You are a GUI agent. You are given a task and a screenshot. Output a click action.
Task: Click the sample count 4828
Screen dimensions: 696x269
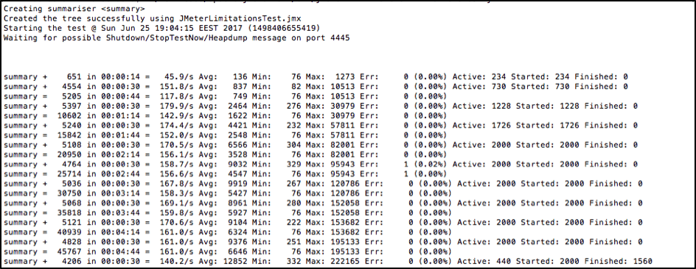click(72, 242)
